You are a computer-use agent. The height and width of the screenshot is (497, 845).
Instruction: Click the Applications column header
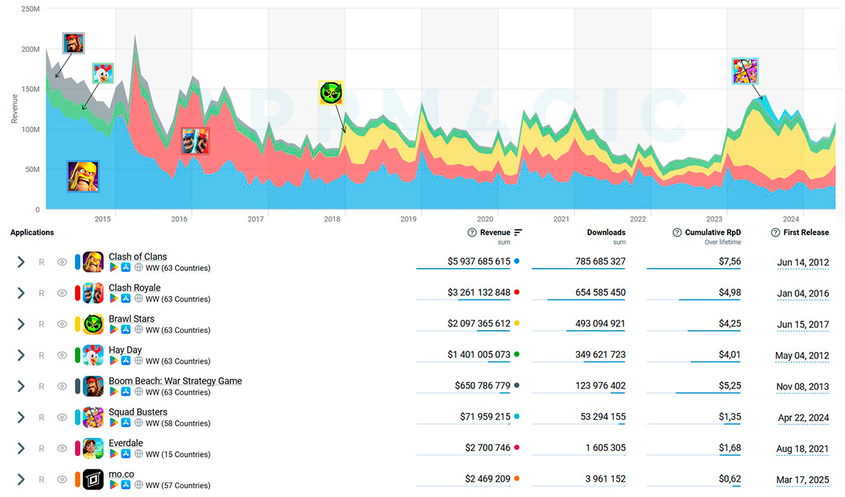(32, 232)
